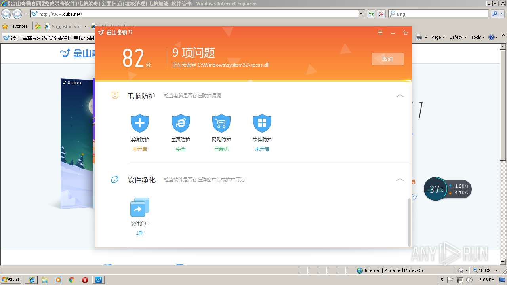The height and width of the screenshot is (285, 507).
Task: Open the IE Safety menu dropdown
Action: pos(458,37)
